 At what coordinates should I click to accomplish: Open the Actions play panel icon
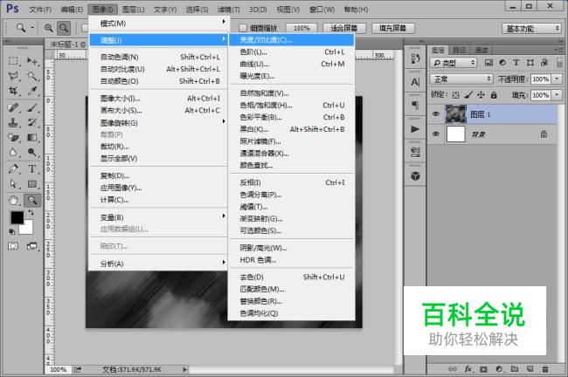point(415,129)
